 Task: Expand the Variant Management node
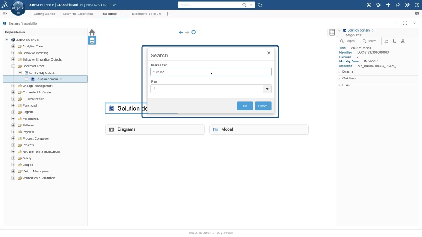point(13,171)
